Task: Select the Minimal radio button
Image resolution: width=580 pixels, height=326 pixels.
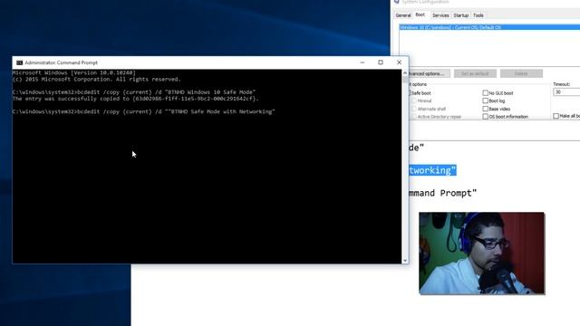Action: point(414,101)
